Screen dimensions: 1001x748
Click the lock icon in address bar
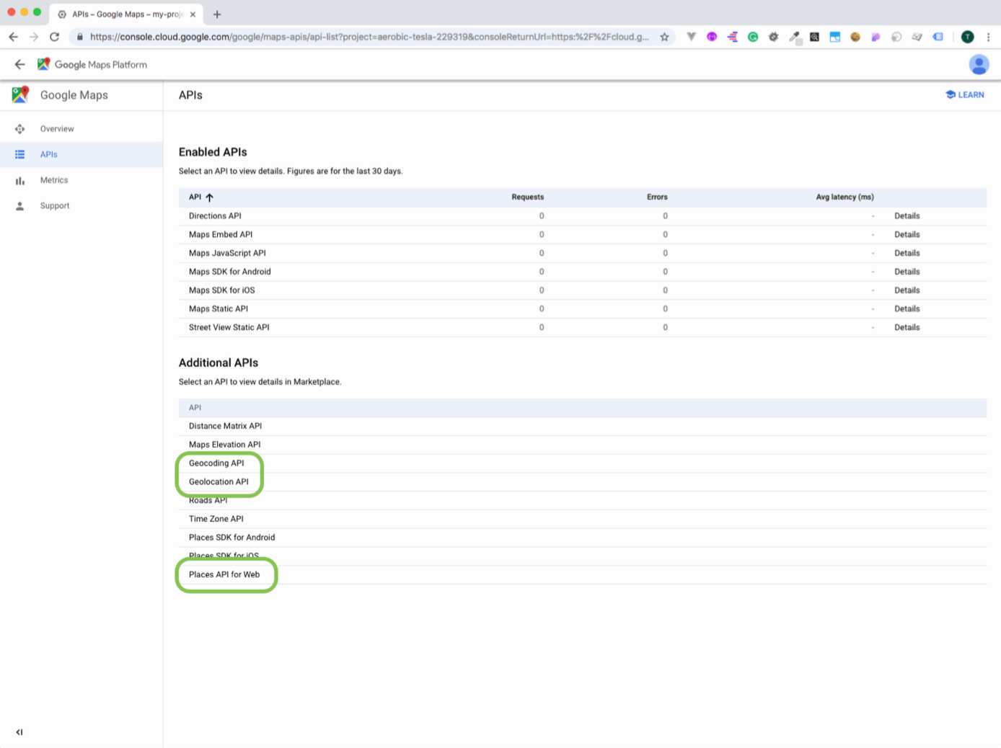click(x=79, y=37)
